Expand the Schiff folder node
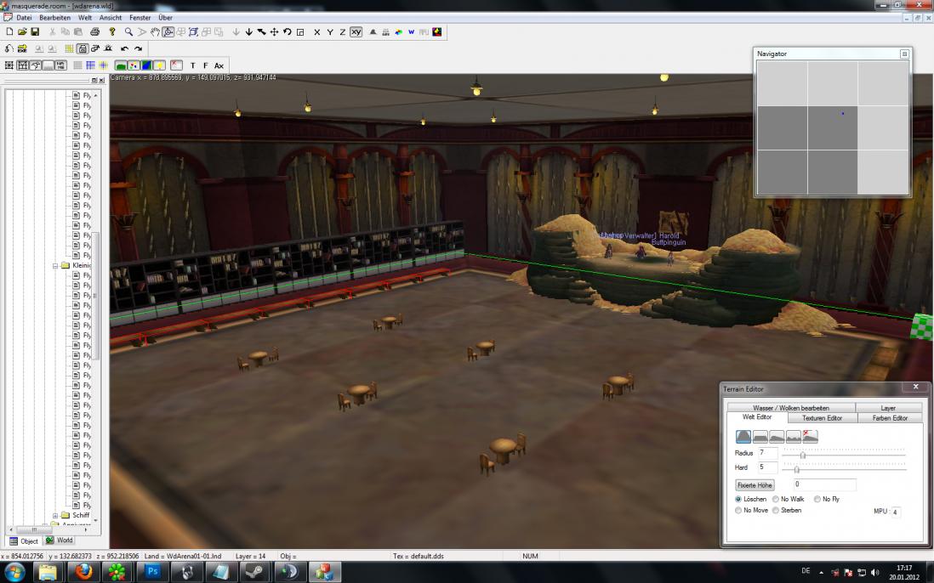The image size is (934, 583). [56, 515]
